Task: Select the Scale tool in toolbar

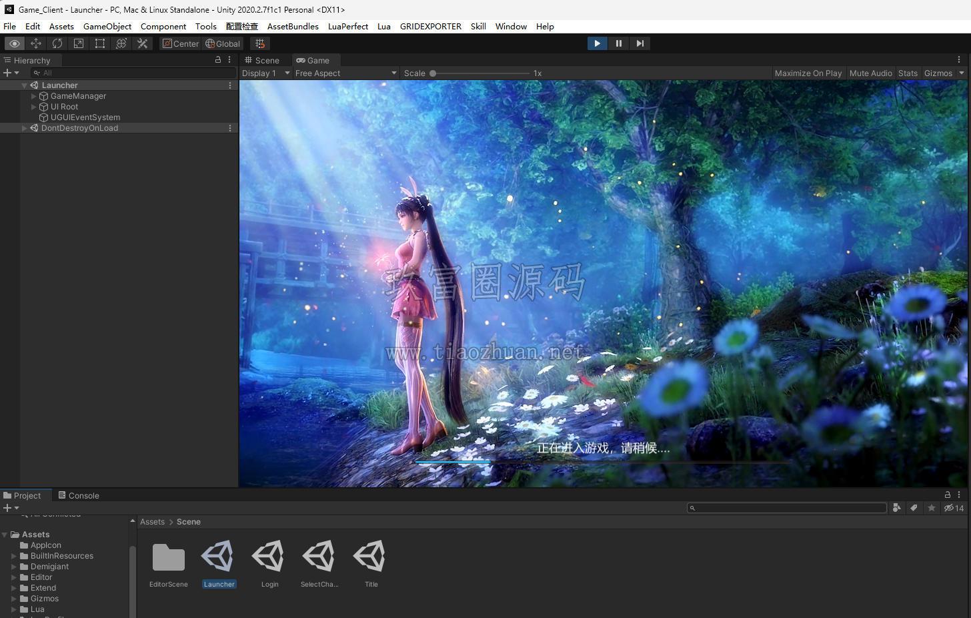Action: point(79,43)
